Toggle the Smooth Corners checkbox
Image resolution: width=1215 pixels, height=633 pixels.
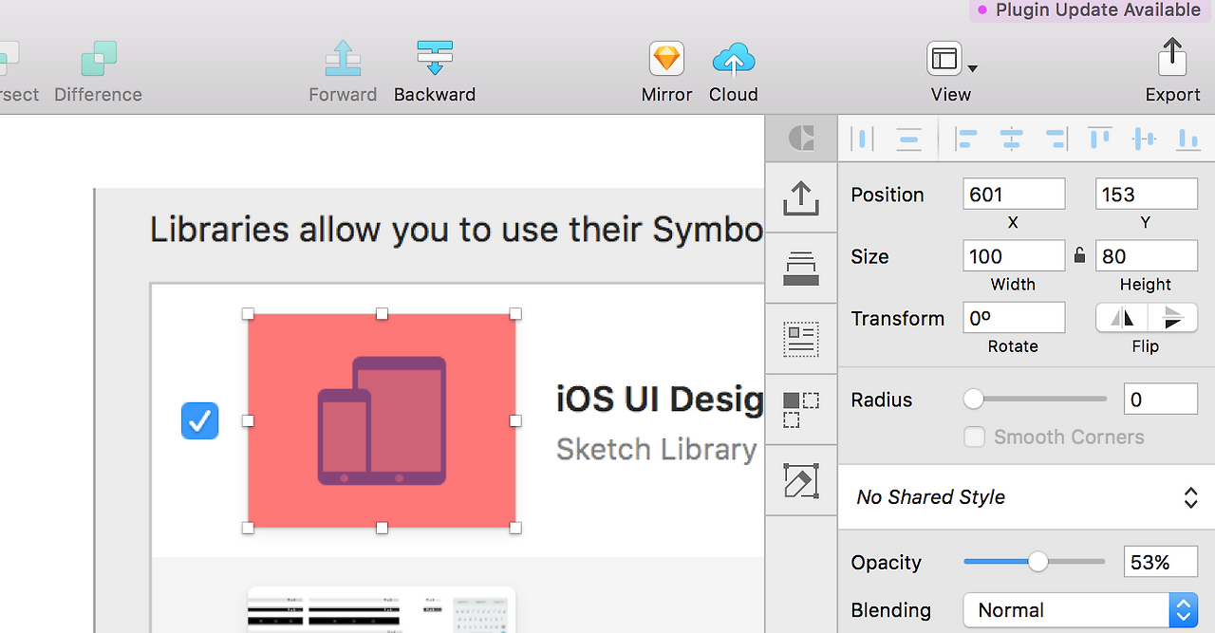pos(974,438)
